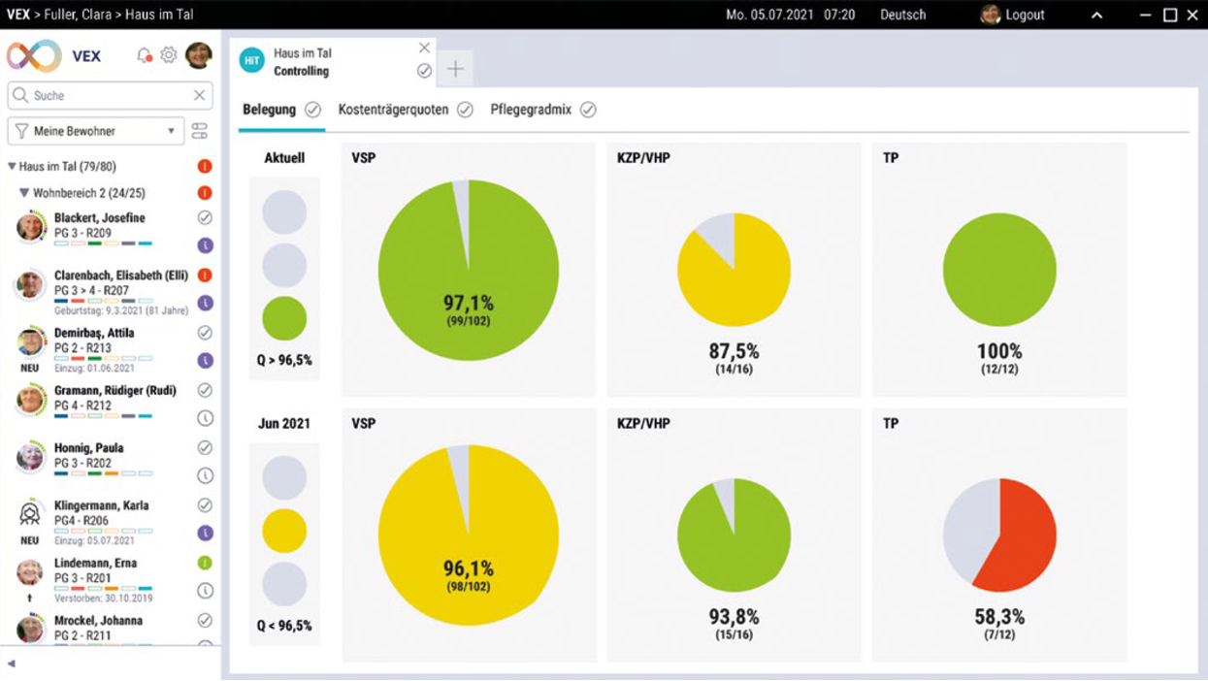Collapse the Wohnbereich 2 group
The height and width of the screenshot is (681, 1208).
[25, 193]
